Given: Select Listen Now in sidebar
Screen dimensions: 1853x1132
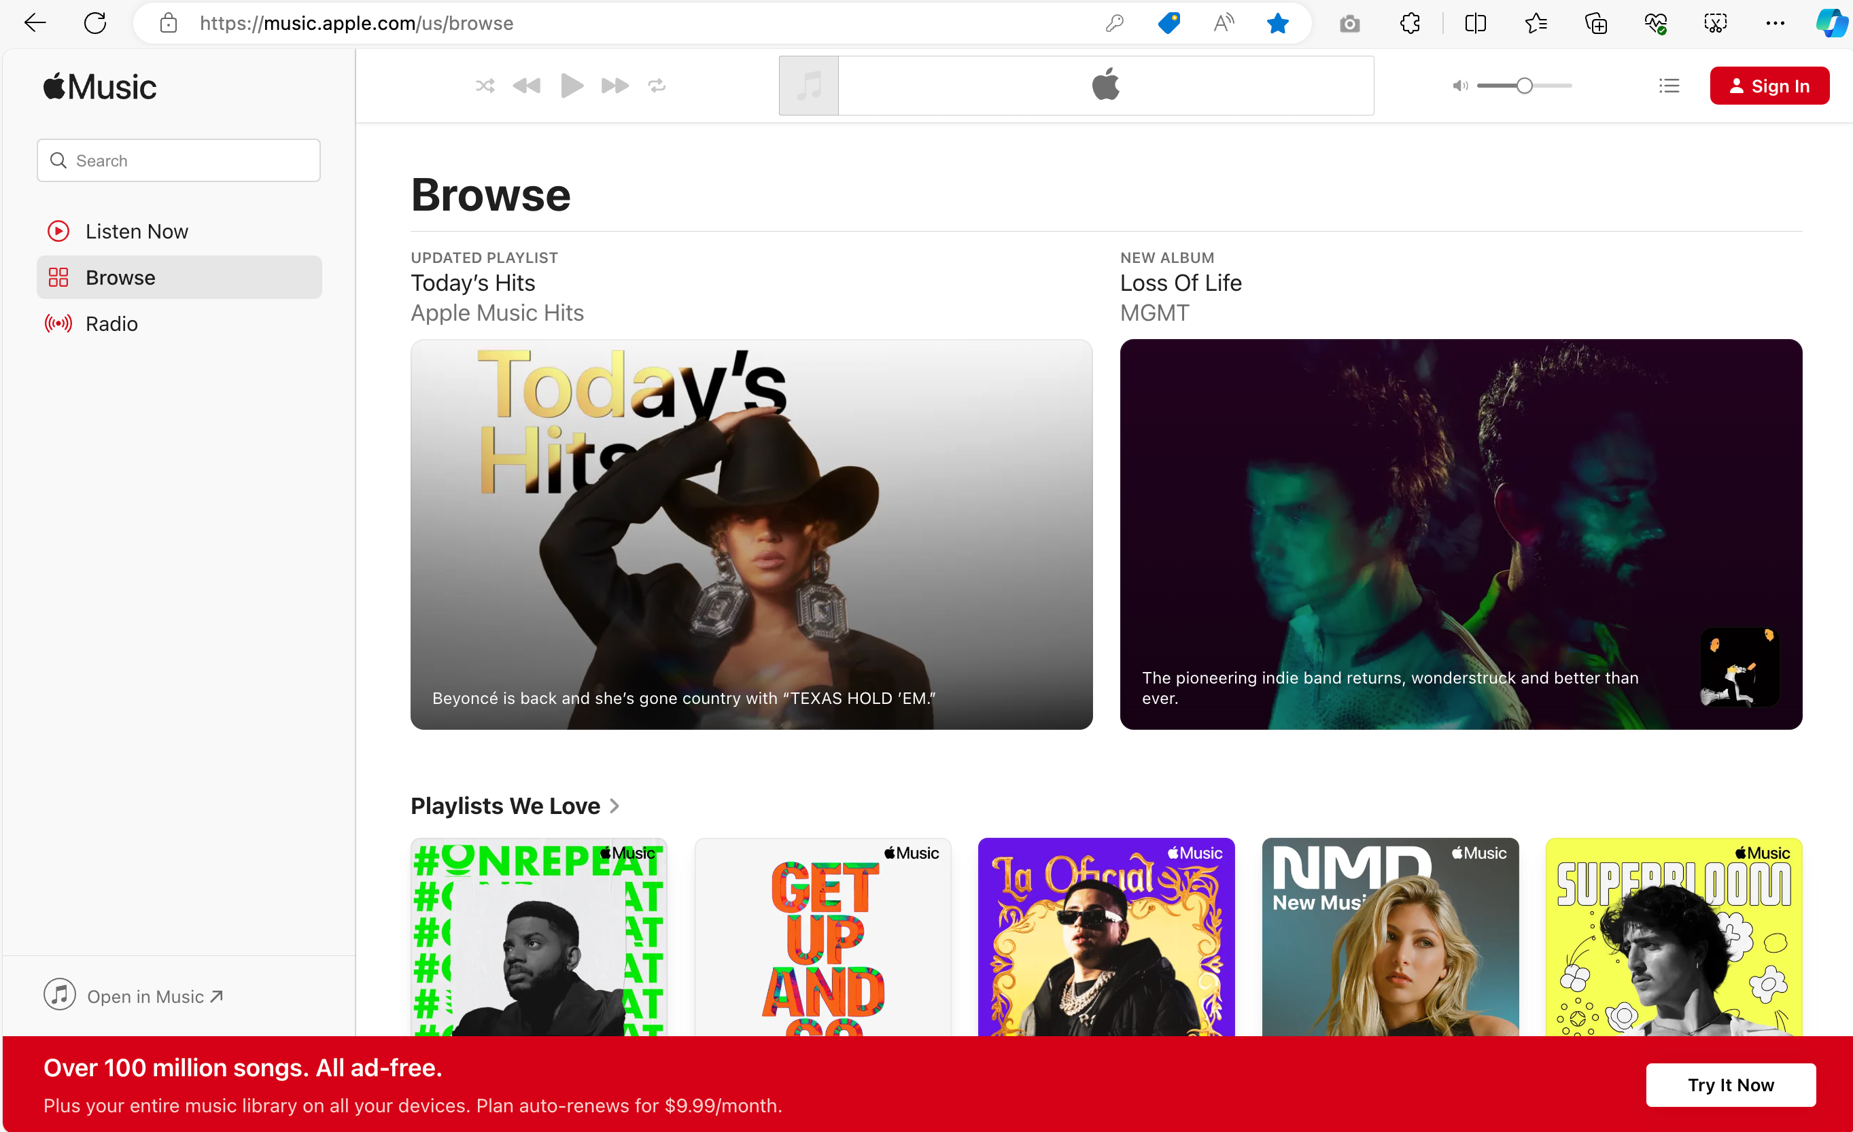Looking at the screenshot, I should pos(136,232).
